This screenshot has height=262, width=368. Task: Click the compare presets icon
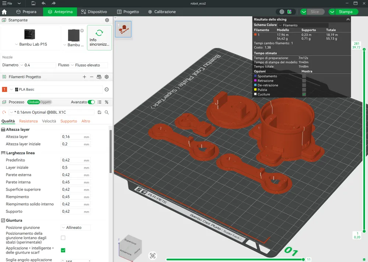point(107,102)
